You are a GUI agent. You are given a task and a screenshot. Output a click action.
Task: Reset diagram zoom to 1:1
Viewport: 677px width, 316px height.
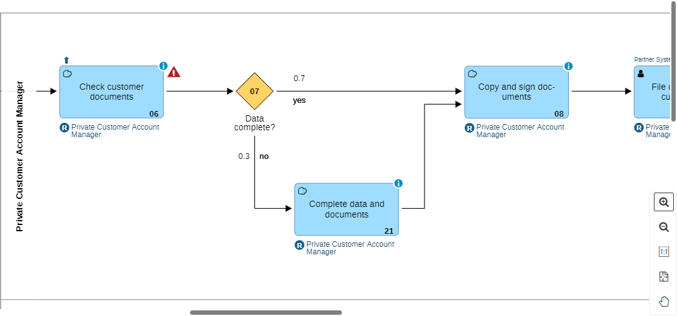pos(664,252)
